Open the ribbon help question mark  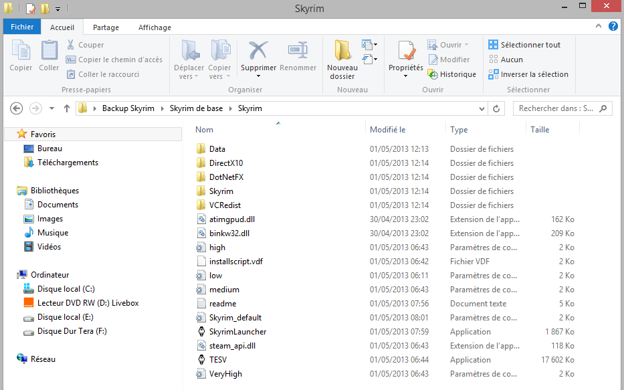coord(613,26)
